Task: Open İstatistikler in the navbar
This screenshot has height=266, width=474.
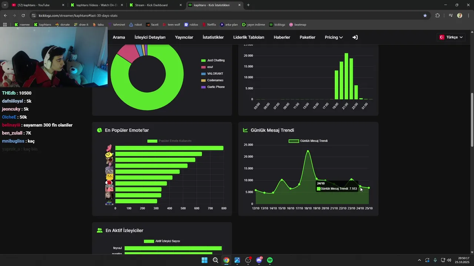Action: click(x=213, y=37)
